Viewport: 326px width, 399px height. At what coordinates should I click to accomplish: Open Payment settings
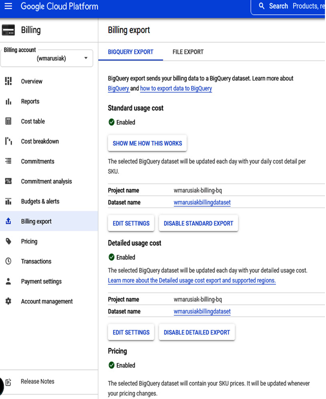pyautogui.click(x=49, y=281)
